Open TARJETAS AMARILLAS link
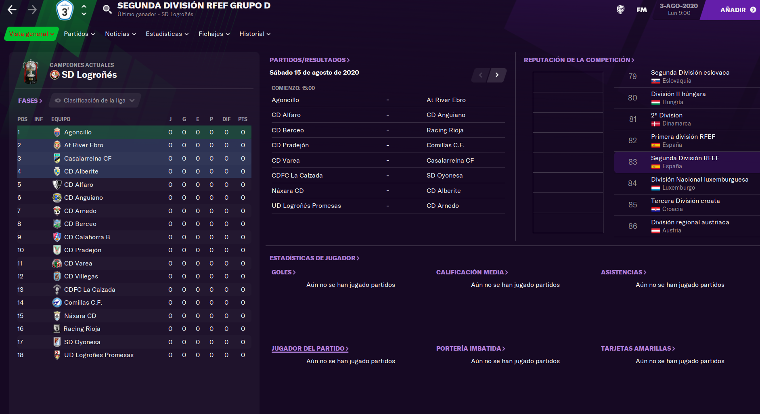 tap(638, 349)
